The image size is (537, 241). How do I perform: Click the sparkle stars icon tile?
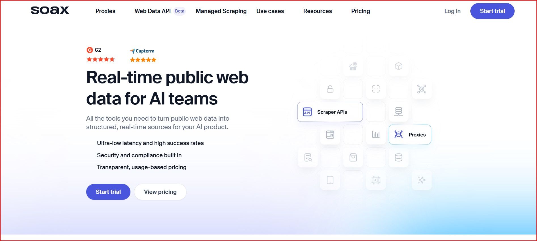421,180
